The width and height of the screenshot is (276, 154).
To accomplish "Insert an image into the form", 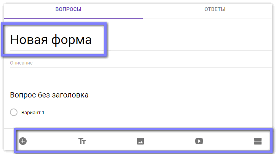I will coord(140,141).
